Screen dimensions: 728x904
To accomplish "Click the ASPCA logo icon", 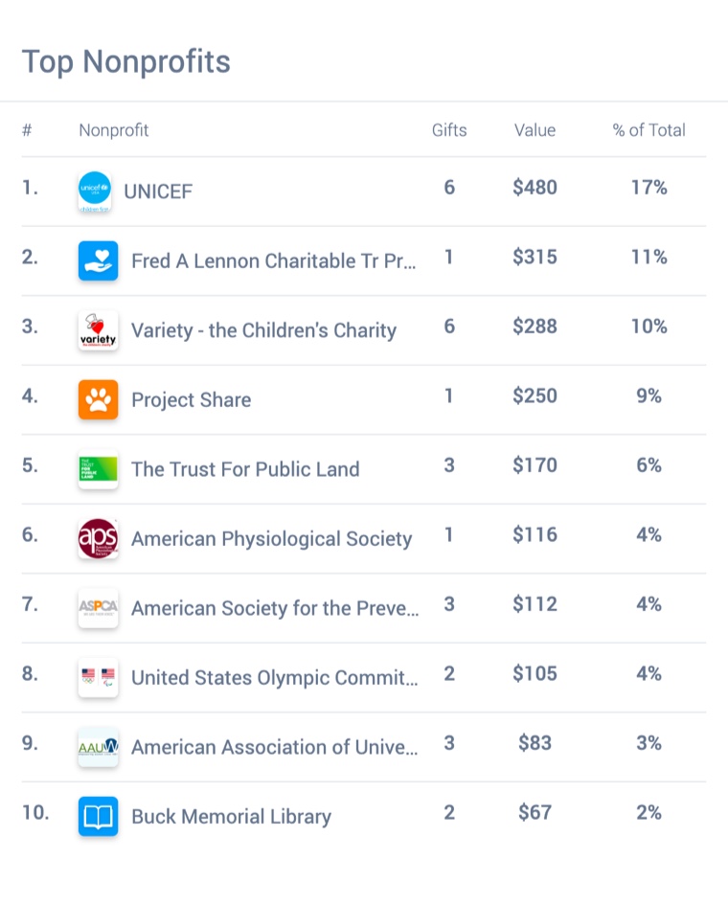I will (x=98, y=608).
